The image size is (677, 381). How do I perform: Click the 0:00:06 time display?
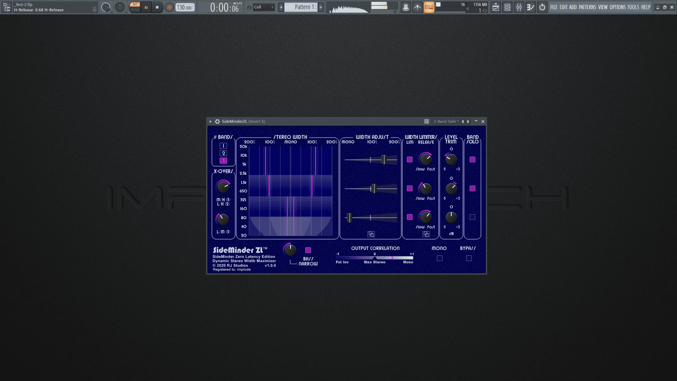point(224,7)
